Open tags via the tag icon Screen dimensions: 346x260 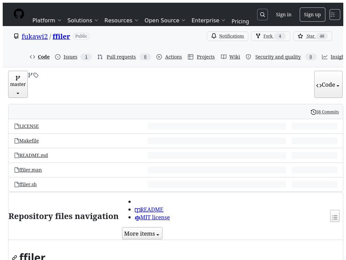pyautogui.click(x=36, y=75)
